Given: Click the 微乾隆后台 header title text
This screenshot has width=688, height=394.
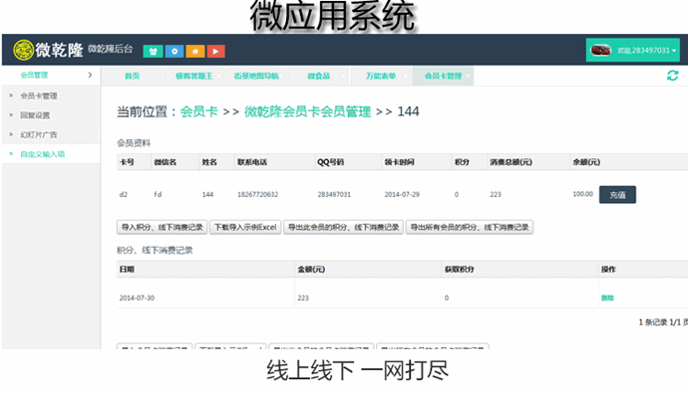Looking at the screenshot, I should pyautogui.click(x=110, y=49).
